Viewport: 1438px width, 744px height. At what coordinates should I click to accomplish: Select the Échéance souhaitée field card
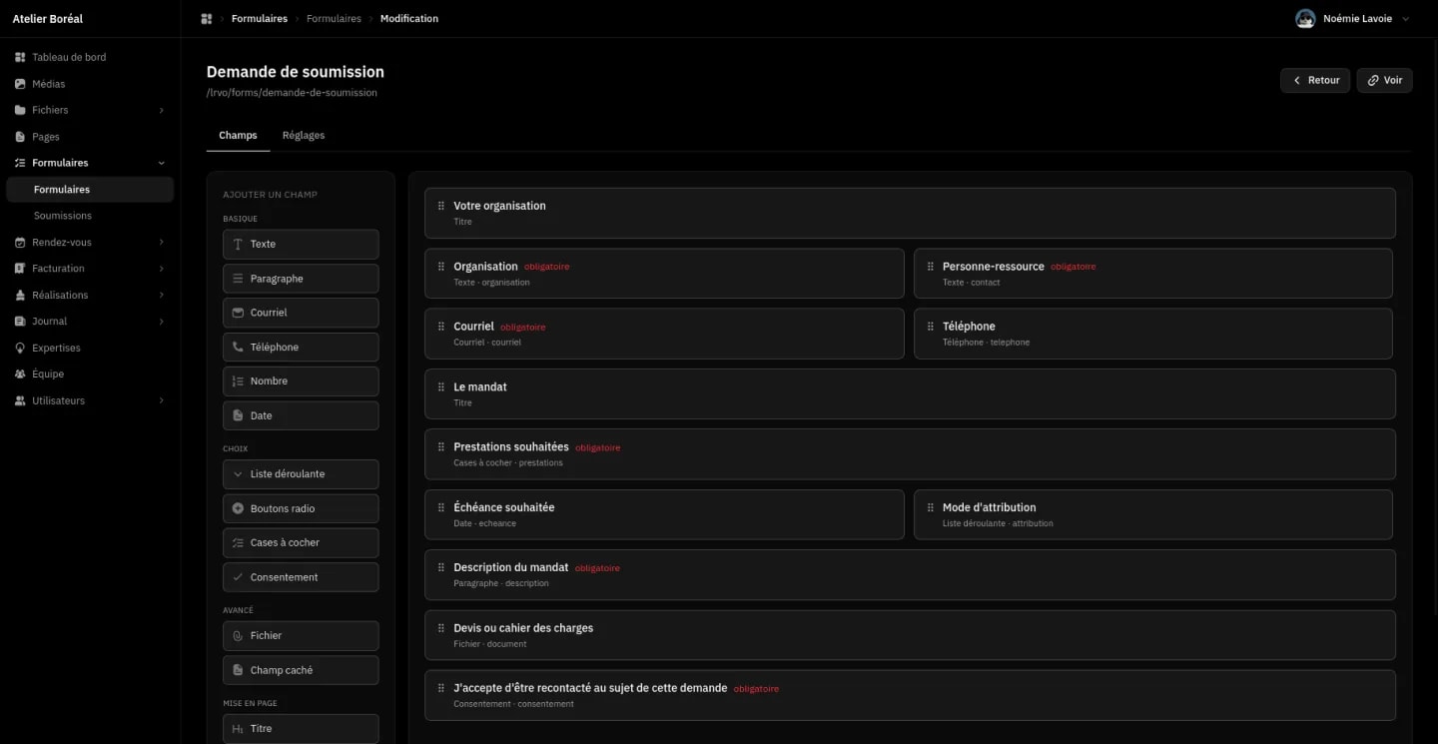pyautogui.click(x=664, y=514)
